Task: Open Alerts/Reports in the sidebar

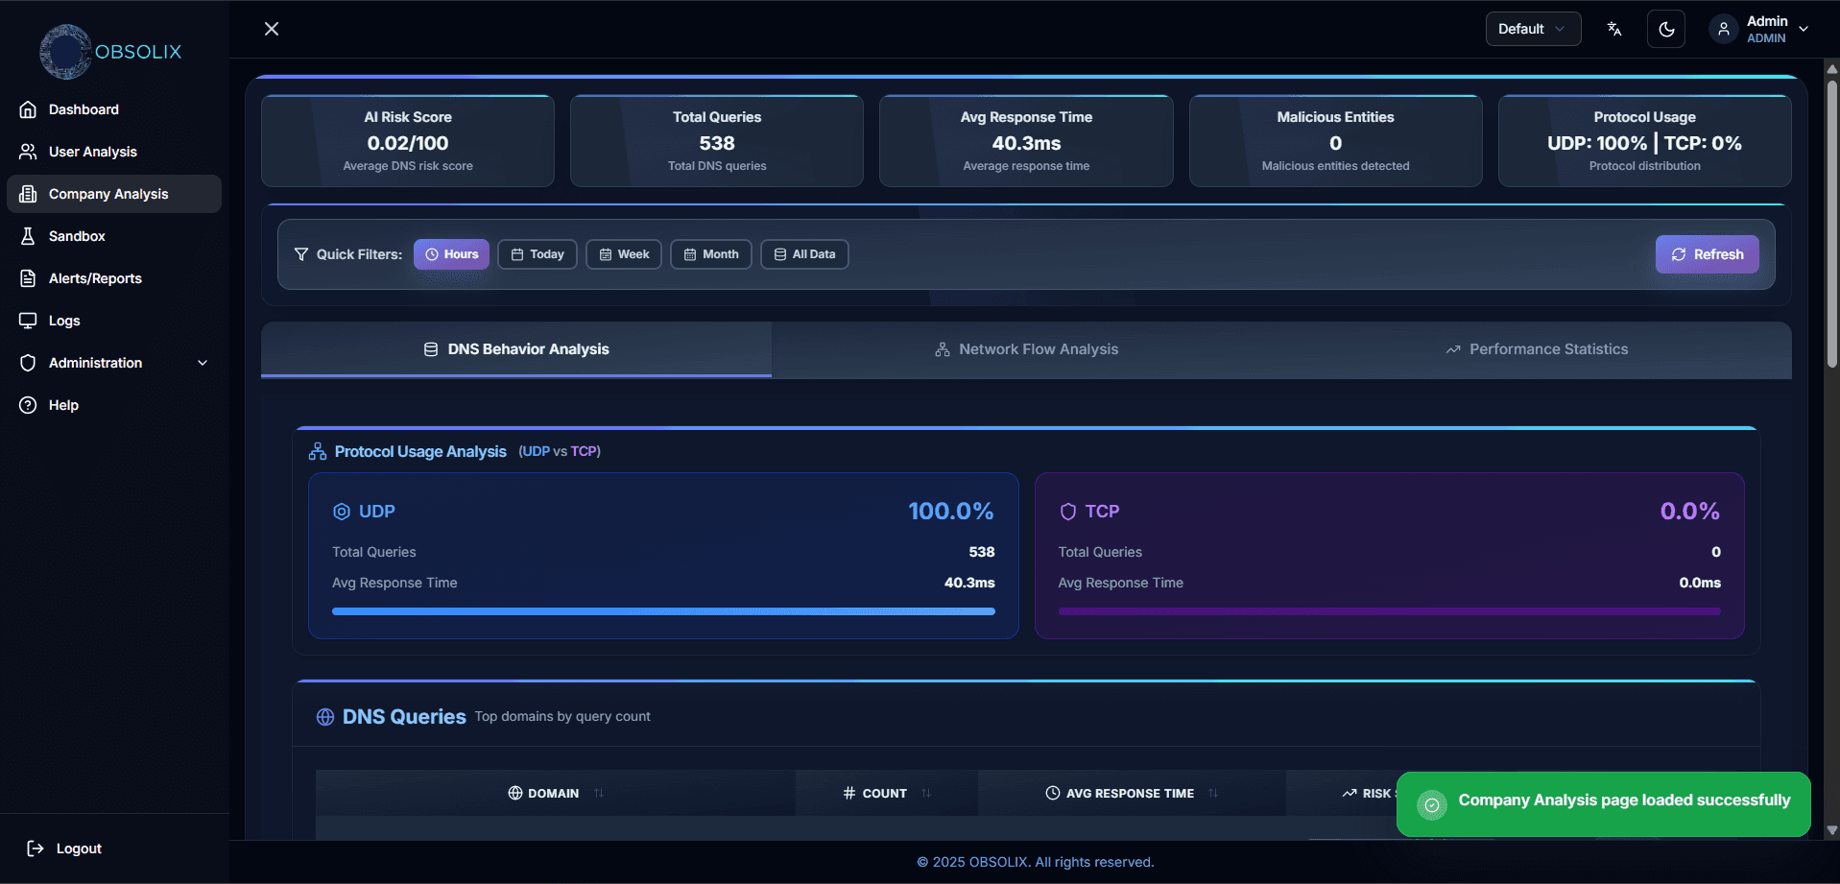Action: click(114, 278)
